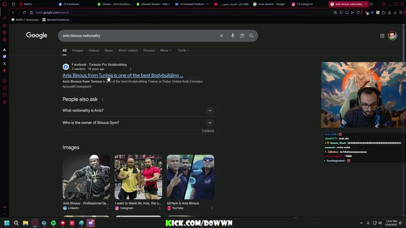The width and height of the screenshot is (406, 228).
Task: Switch to the Short videos tab
Action: click(128, 50)
